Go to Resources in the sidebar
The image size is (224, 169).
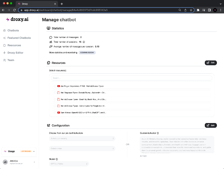[x=14, y=45]
